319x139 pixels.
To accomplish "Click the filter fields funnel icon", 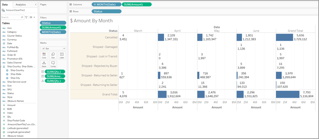I will (26, 17).
